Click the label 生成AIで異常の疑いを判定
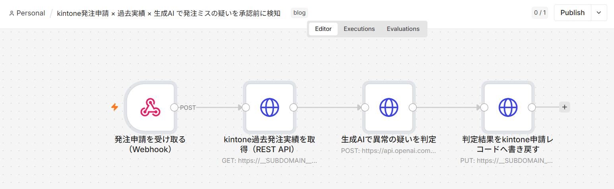This screenshot has width=614, height=189. 389,139
